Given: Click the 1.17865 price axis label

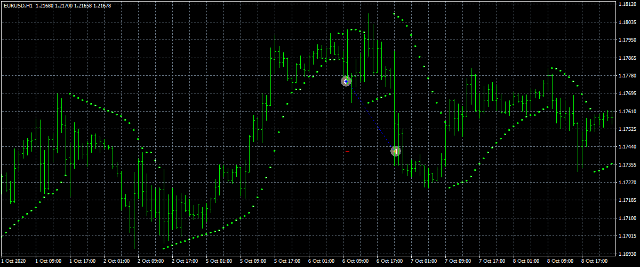Looking at the screenshot, I should [x=628, y=58].
